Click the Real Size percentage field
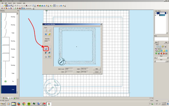Viewport: 169px width, 106px height. (47, 41)
